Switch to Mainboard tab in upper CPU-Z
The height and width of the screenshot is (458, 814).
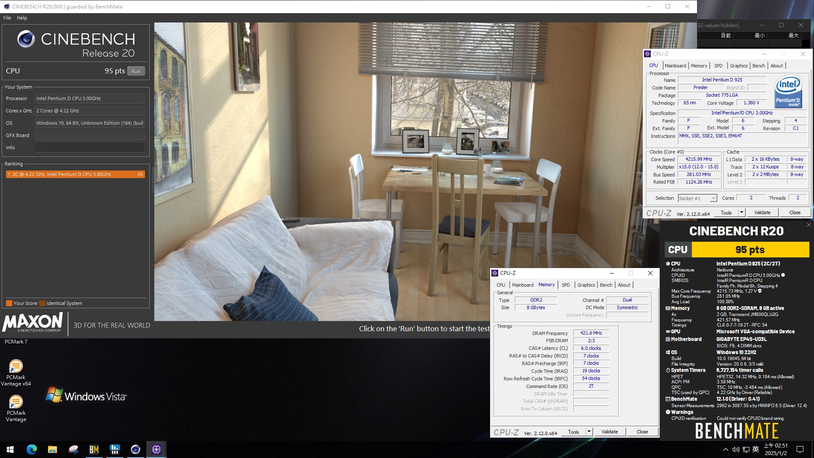[x=675, y=66]
